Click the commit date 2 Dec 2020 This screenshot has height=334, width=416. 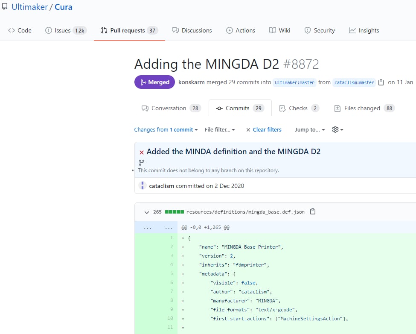point(229,186)
